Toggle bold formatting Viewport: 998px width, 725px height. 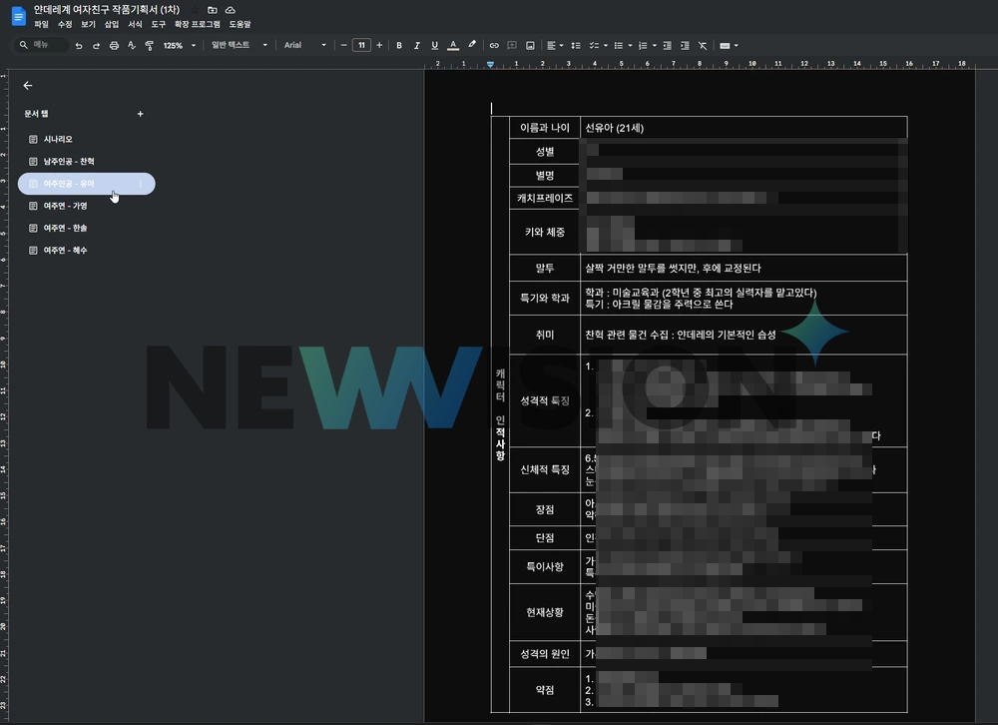[399, 46]
